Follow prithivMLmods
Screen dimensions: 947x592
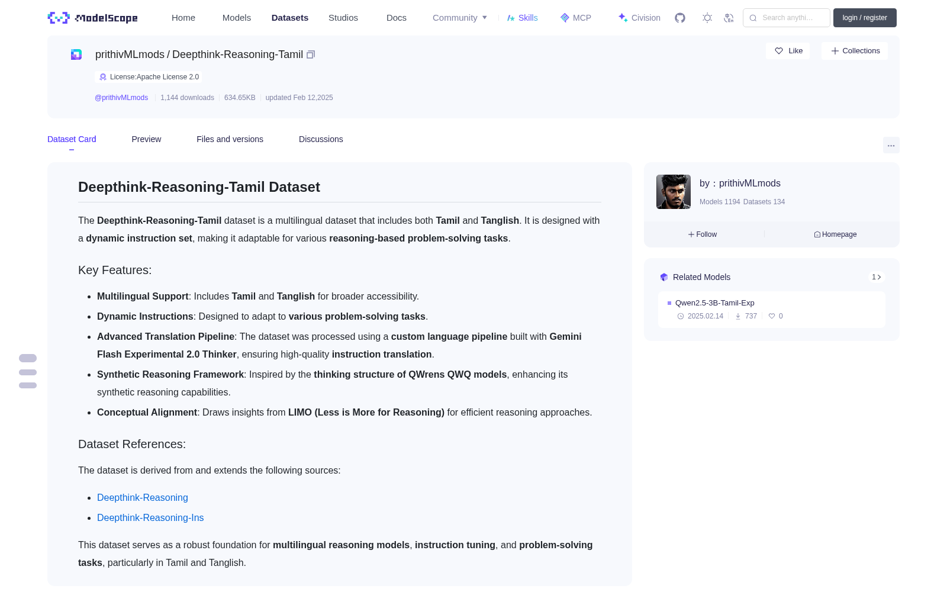pos(703,234)
